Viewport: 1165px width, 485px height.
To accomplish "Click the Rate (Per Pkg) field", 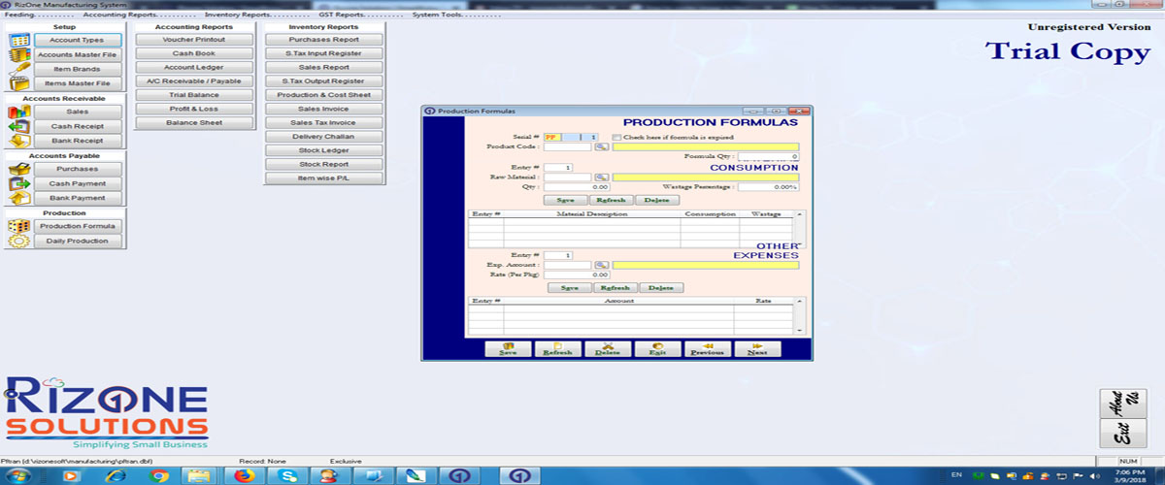I will (x=577, y=275).
